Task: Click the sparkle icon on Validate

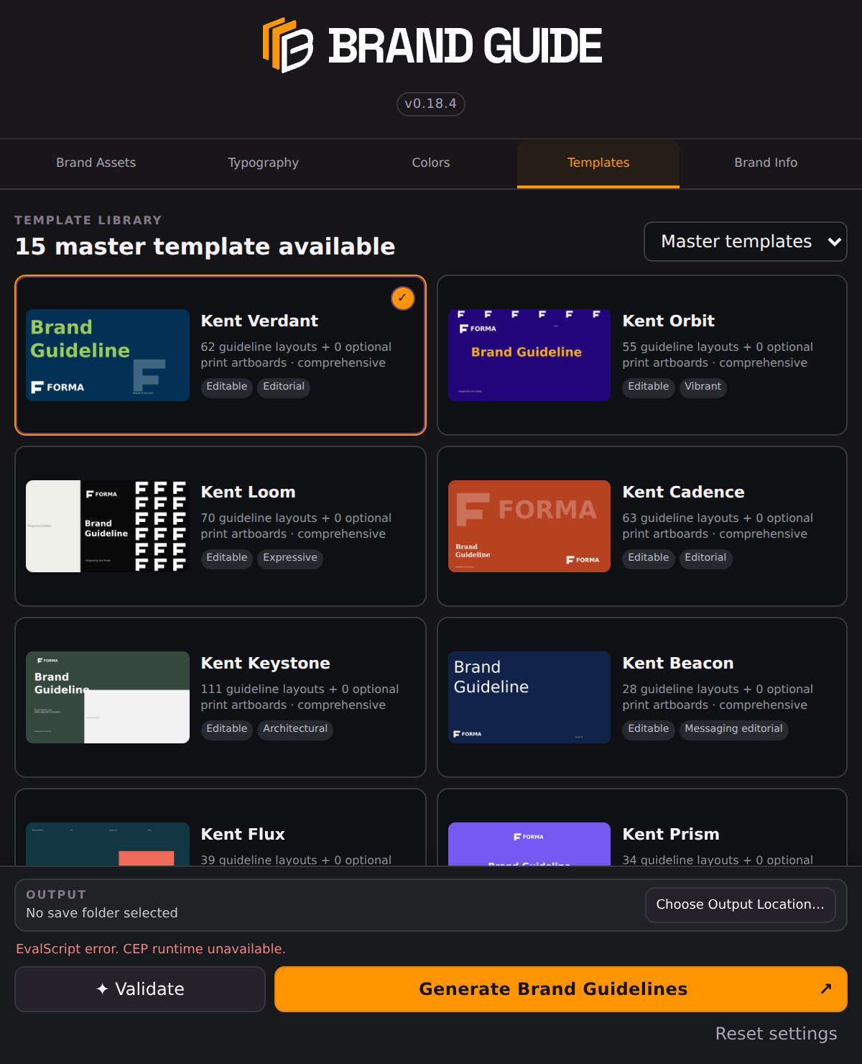Action: click(103, 989)
